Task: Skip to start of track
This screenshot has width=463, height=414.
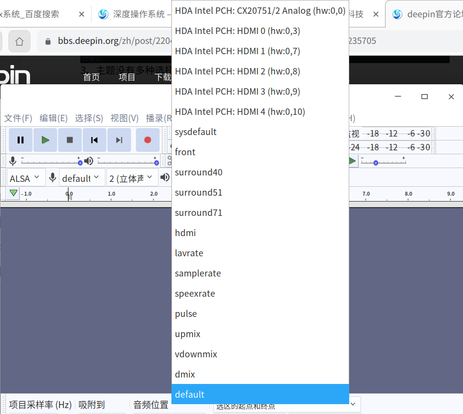Action: [x=94, y=140]
